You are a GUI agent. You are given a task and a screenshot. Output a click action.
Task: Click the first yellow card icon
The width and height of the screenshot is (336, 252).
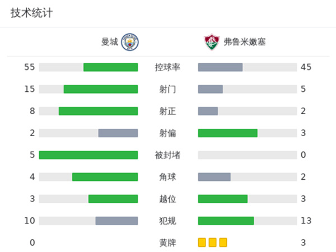coord(202,242)
